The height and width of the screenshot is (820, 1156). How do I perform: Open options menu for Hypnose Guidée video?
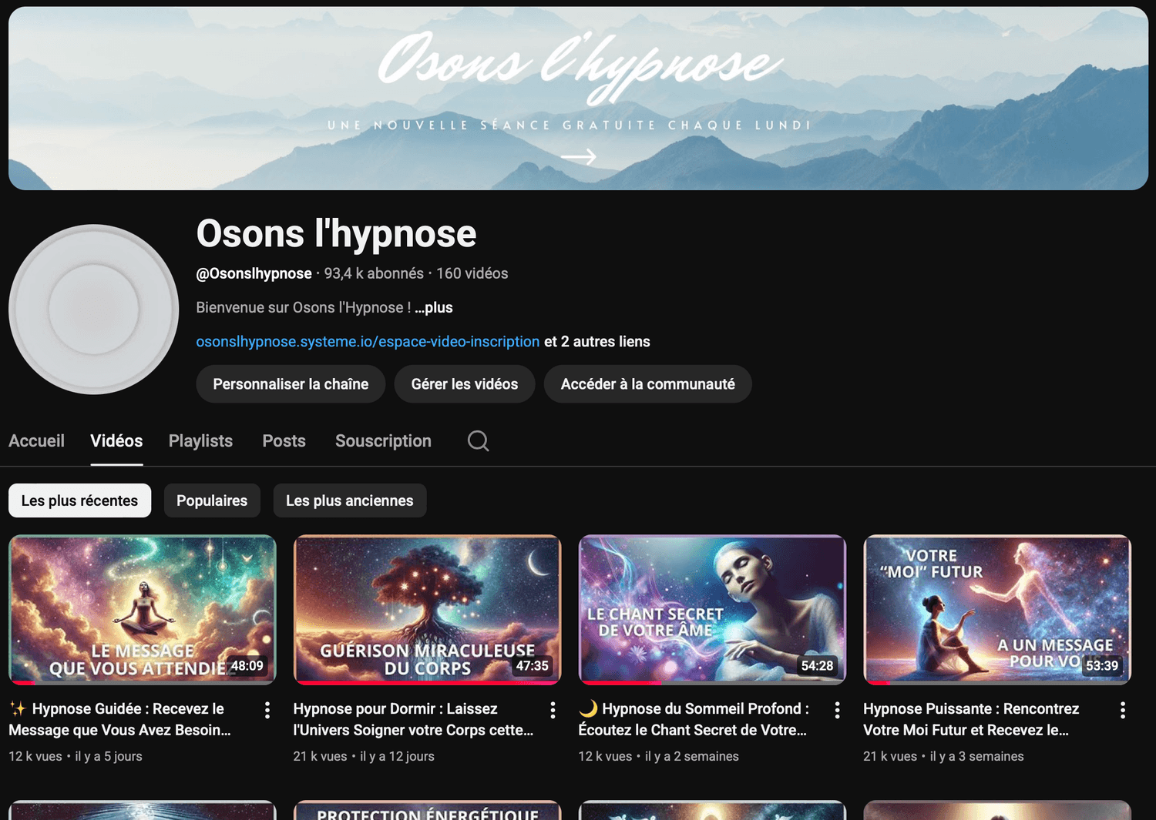click(x=267, y=710)
